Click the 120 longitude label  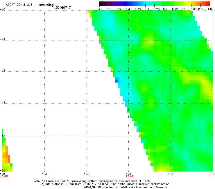tap(2, 174)
